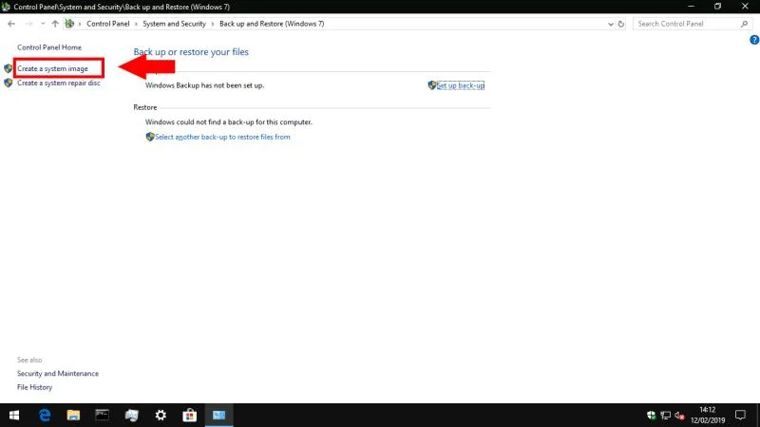Click the search magnifier icon
The height and width of the screenshot is (427, 760).
point(745,24)
